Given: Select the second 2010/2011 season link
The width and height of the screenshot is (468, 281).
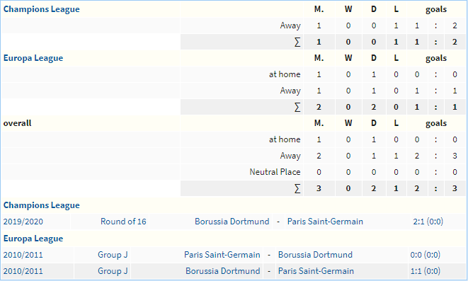Looking at the screenshot, I should tap(23, 271).
